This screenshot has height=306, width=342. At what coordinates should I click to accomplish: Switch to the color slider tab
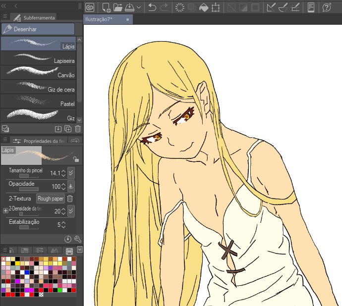39,250
